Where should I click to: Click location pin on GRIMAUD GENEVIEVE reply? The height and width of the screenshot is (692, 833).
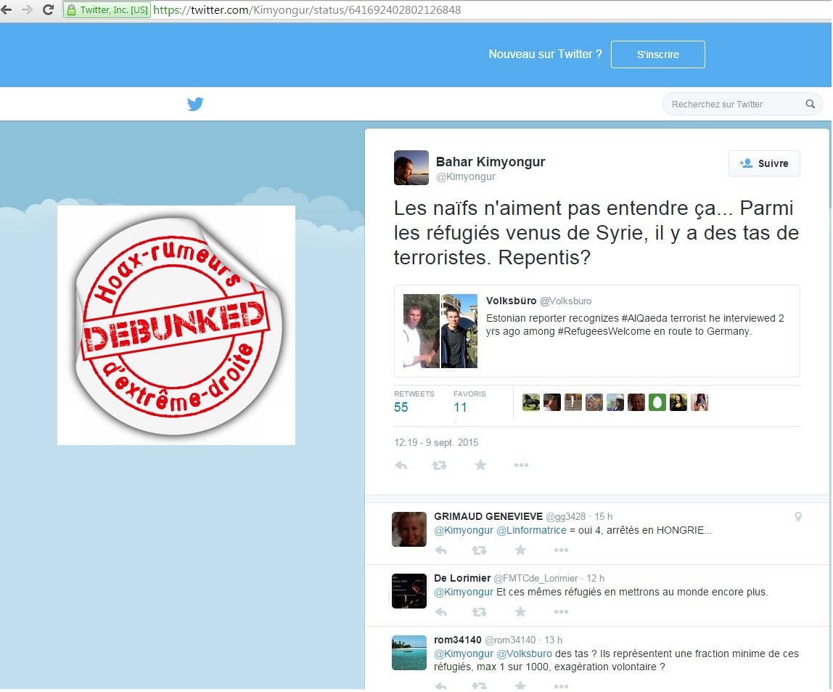click(798, 517)
